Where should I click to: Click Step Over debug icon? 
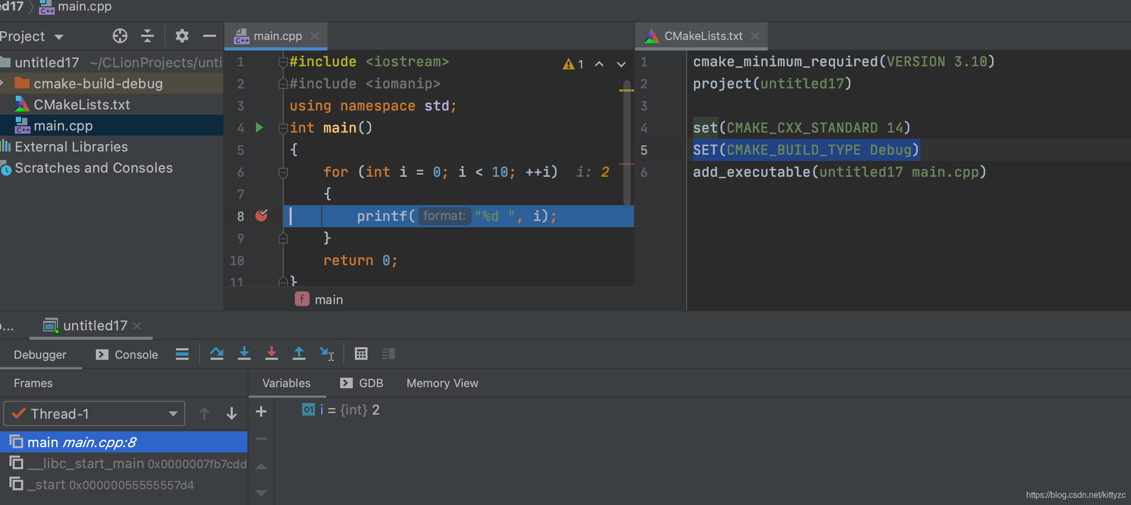(x=217, y=353)
